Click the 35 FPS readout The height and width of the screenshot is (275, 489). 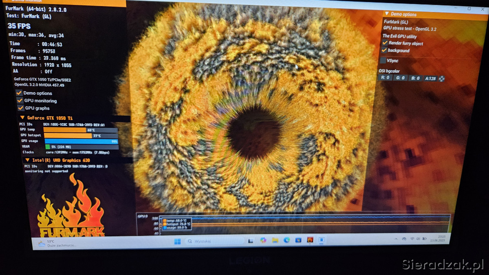click(x=19, y=26)
